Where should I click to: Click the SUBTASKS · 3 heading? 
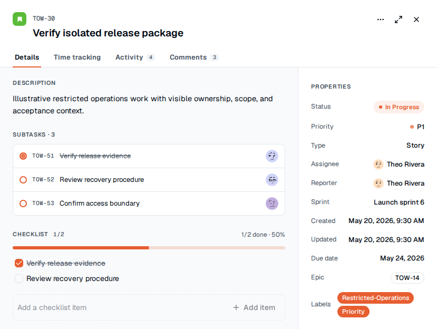34,134
